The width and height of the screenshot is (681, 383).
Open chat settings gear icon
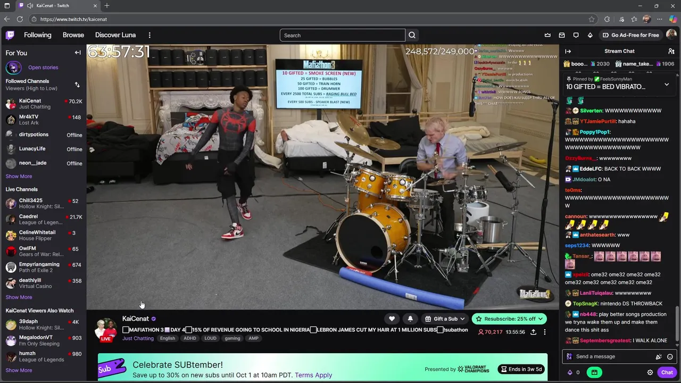click(x=650, y=372)
